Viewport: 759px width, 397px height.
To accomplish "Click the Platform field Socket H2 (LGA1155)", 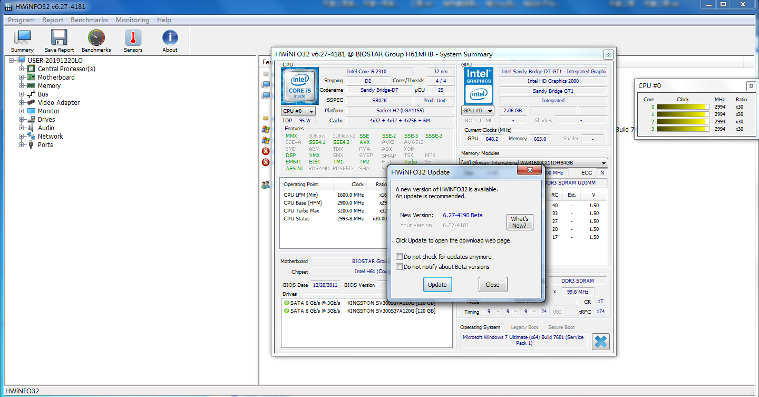I will (x=400, y=111).
